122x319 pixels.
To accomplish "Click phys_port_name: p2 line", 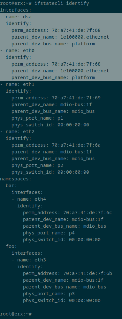I will click(37, 165).
